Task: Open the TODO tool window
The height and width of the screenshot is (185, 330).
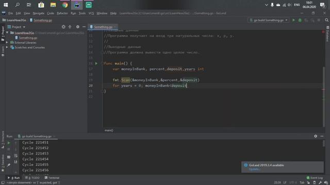Action: coord(32,178)
